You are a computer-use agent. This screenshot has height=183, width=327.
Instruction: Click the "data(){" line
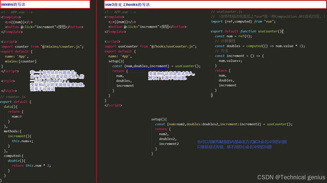11,107
